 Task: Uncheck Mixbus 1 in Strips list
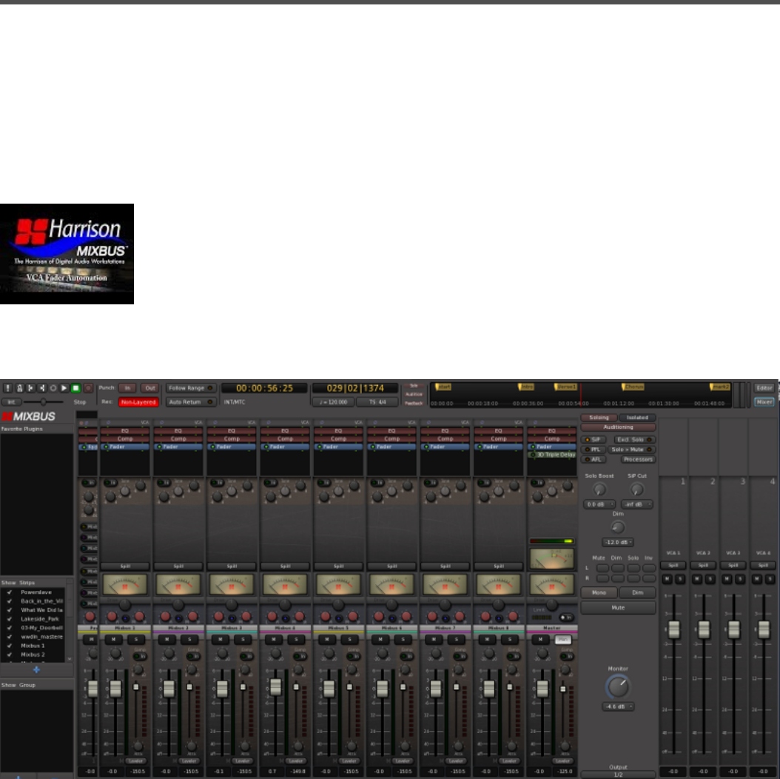(x=10, y=646)
